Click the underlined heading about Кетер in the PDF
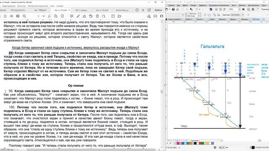This screenshot has height=151, width=269. (x=76, y=47)
